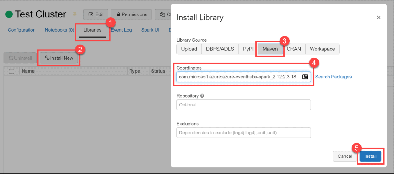Click the green cluster status indicator
The image size is (394, 174).
click(9, 14)
